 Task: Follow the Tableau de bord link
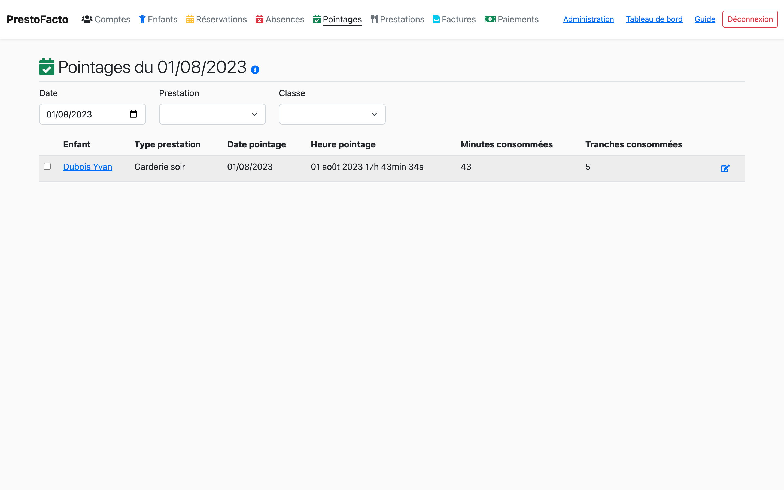click(654, 19)
